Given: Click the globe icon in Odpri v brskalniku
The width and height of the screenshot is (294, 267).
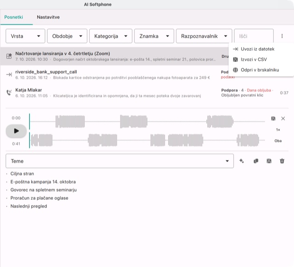Looking at the screenshot, I should click(x=235, y=70).
